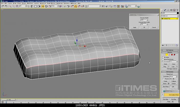
Task: Toggle the By Angle checkbox
Action: 163,61
